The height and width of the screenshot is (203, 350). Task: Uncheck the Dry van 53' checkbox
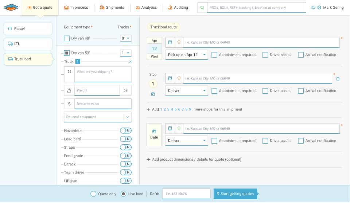pyautogui.click(x=67, y=53)
